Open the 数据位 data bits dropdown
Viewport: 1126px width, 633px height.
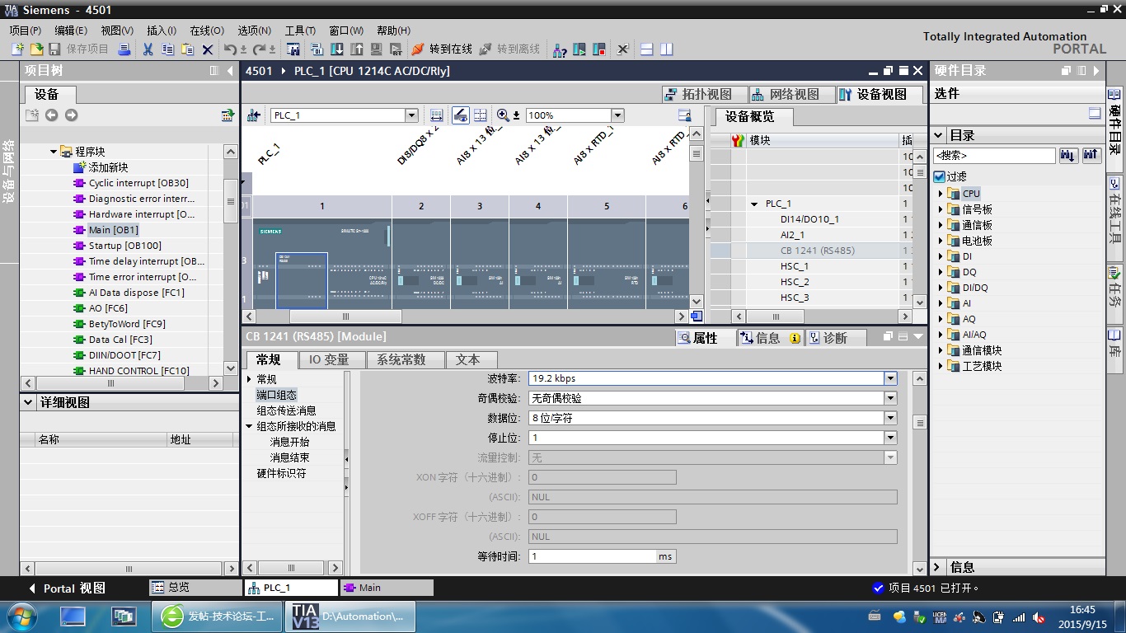(890, 418)
